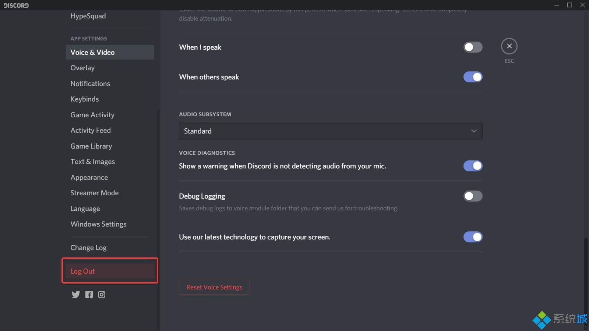Maximize the Discord window
The height and width of the screenshot is (331, 589).
[569, 5]
